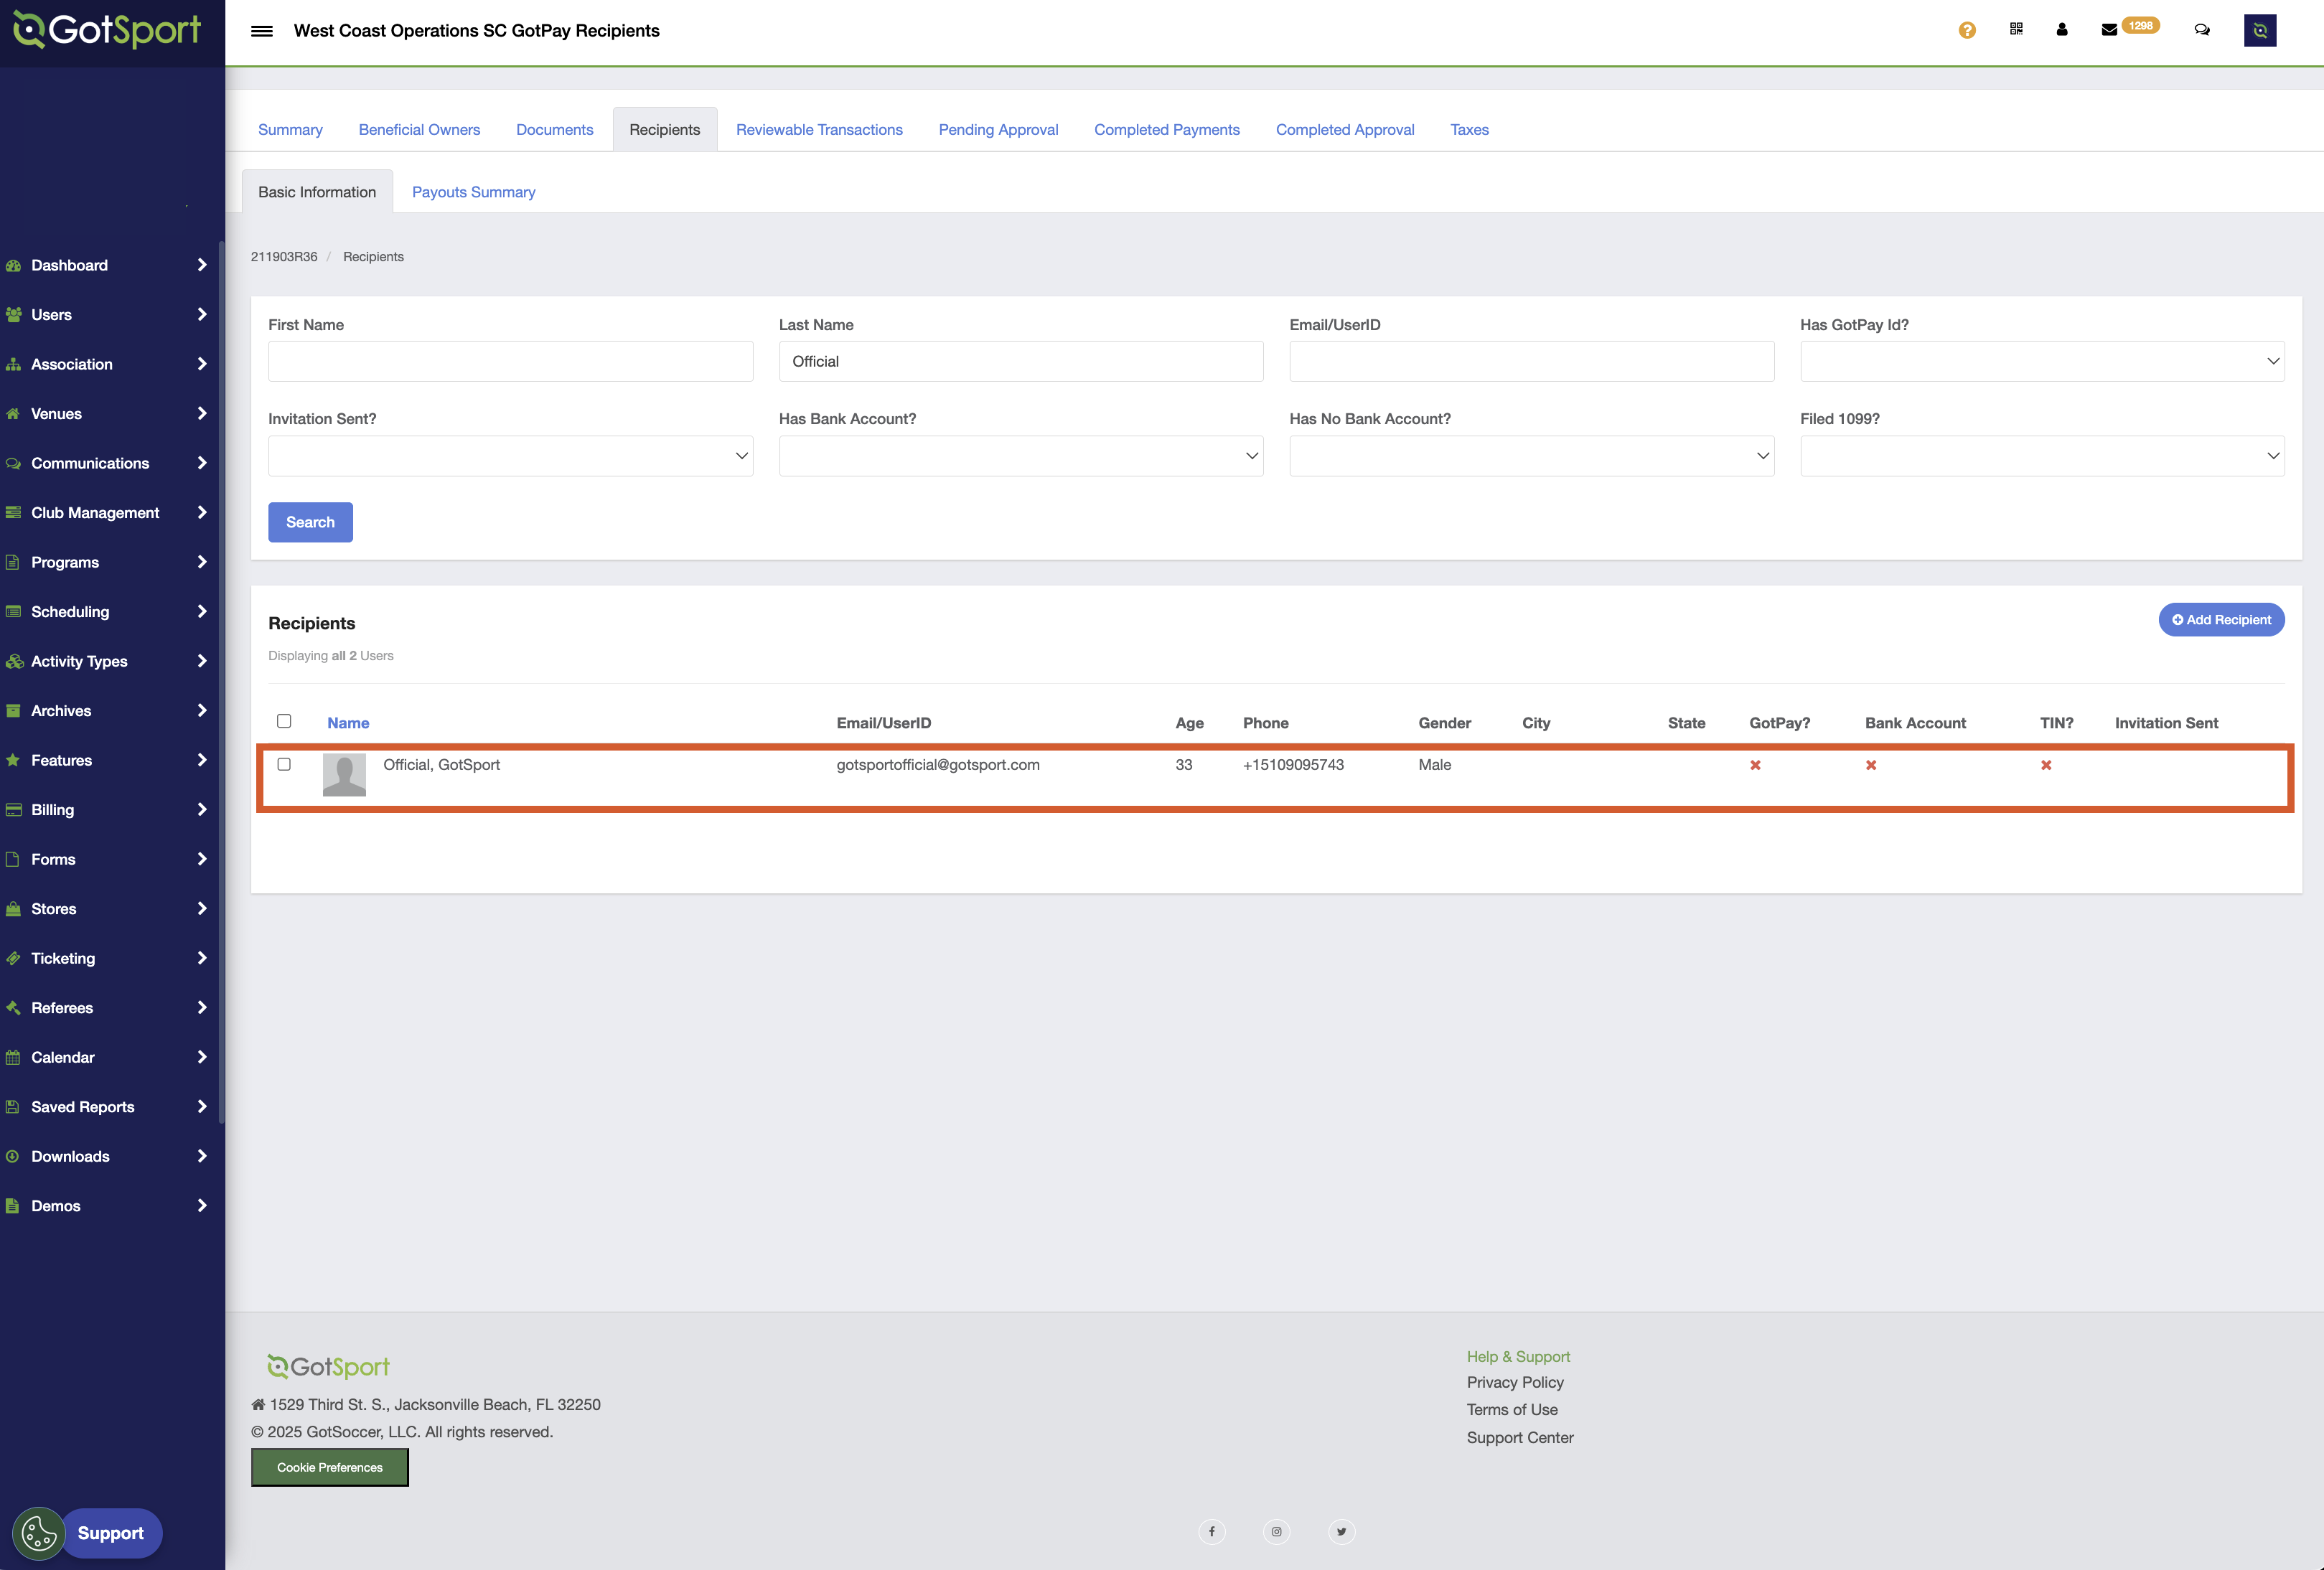This screenshot has height=1570, width=2324.
Task: Focus the Email/UserID input field
Action: (x=1531, y=361)
